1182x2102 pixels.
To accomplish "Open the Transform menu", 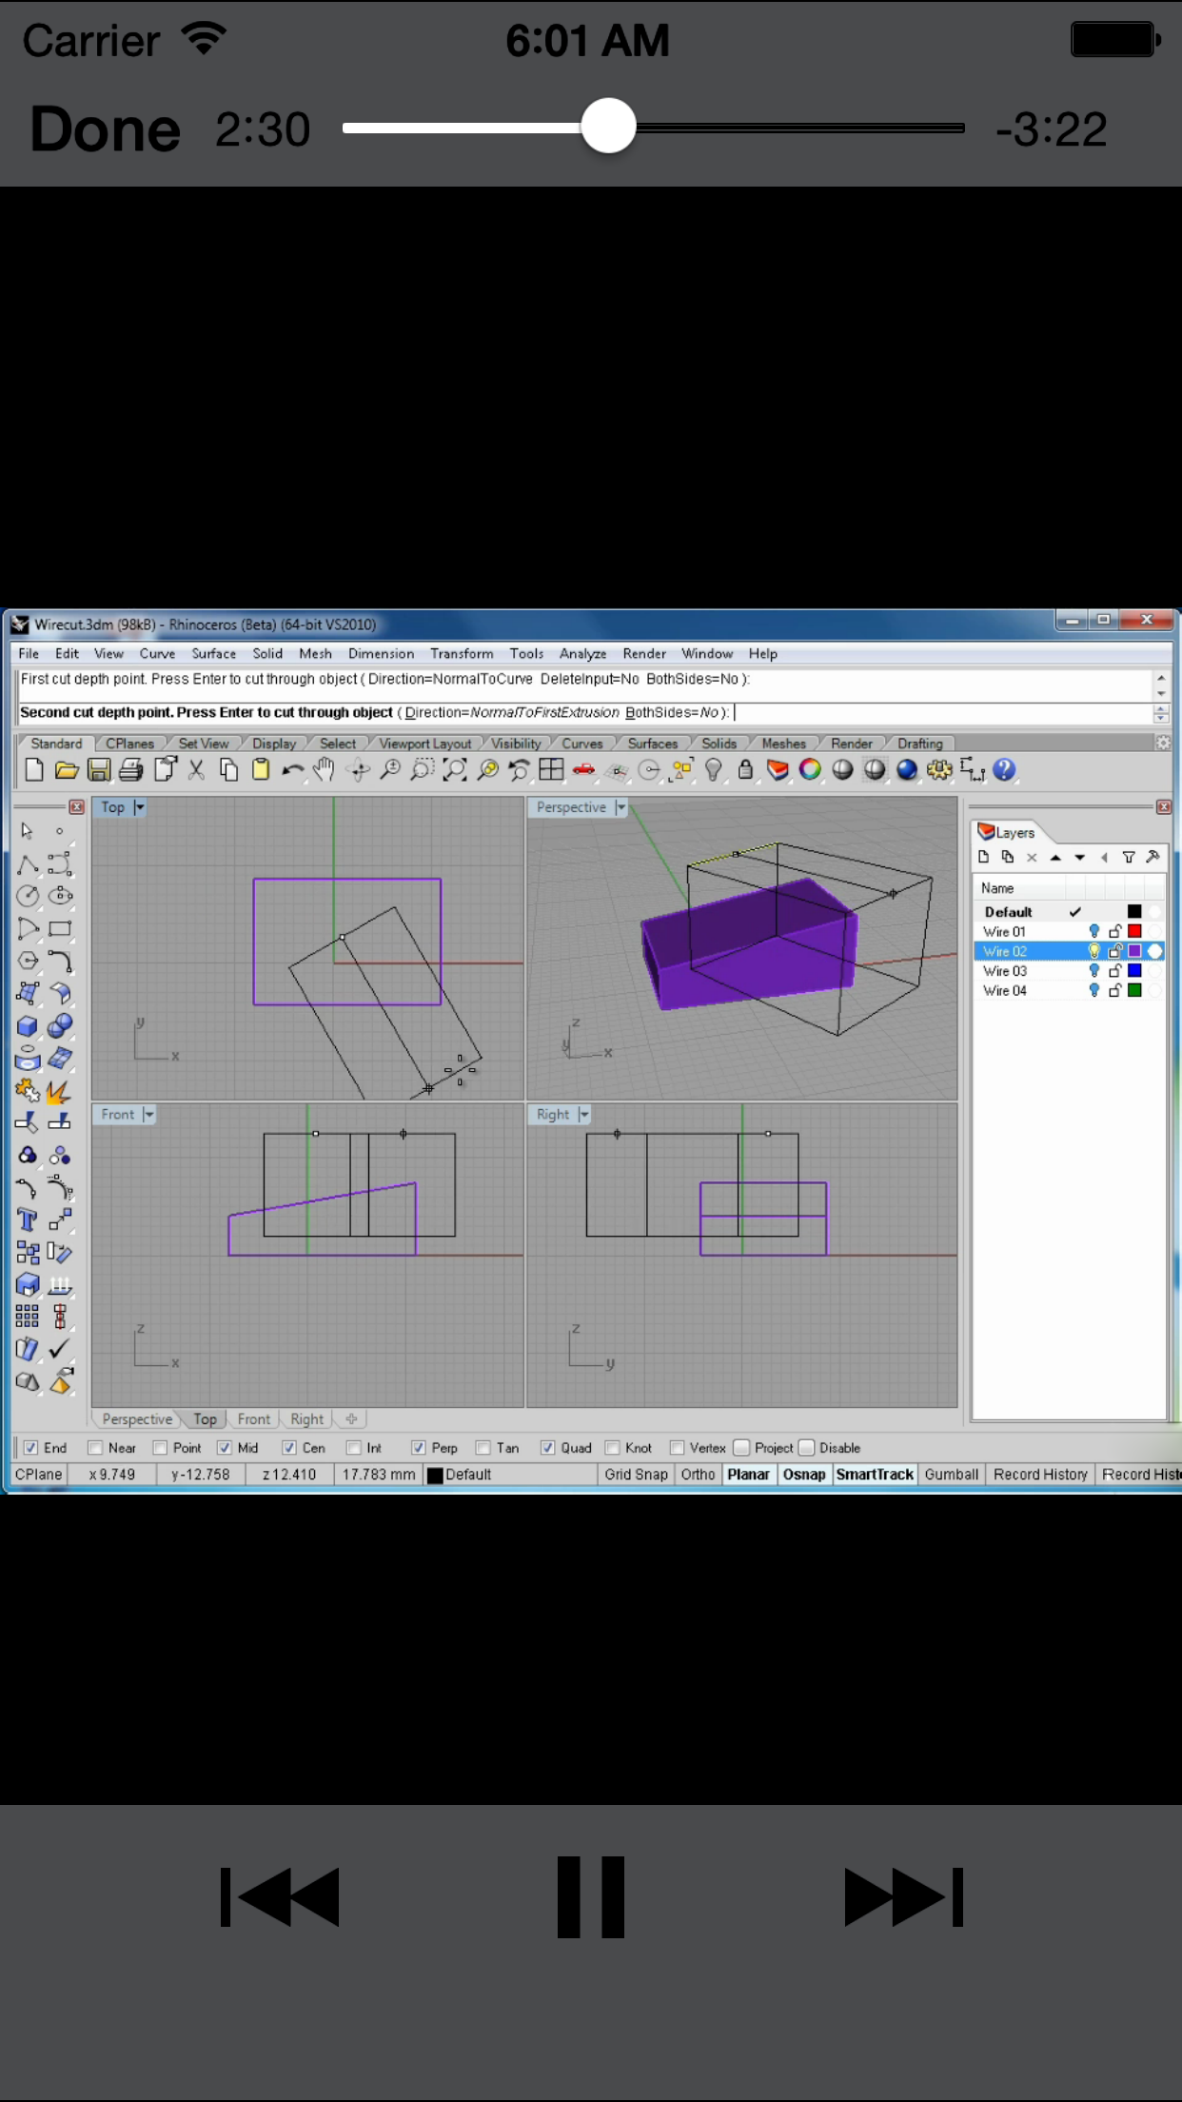I will [462, 654].
